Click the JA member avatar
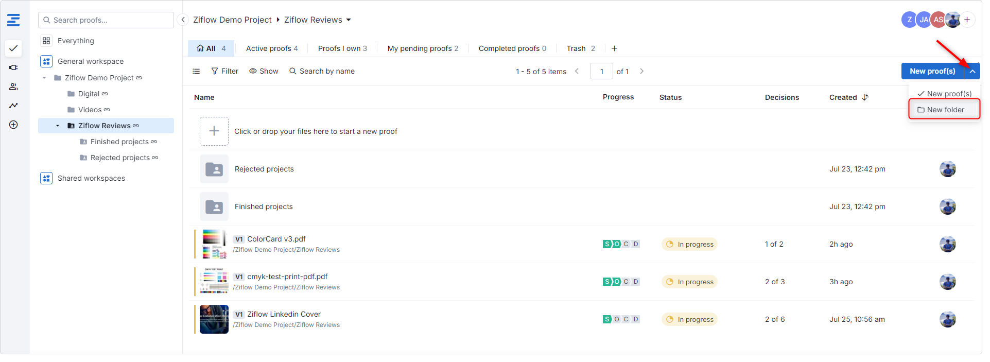Image resolution: width=990 pixels, height=362 pixels. [924, 20]
